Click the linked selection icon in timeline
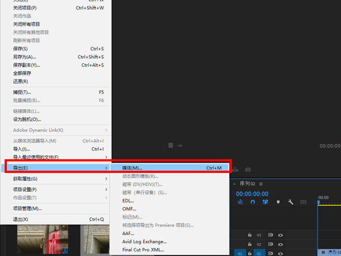This screenshot has width=341, height=256. click(x=265, y=202)
